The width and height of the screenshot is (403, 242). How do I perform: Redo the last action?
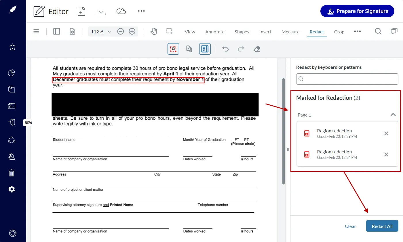pyautogui.click(x=241, y=49)
